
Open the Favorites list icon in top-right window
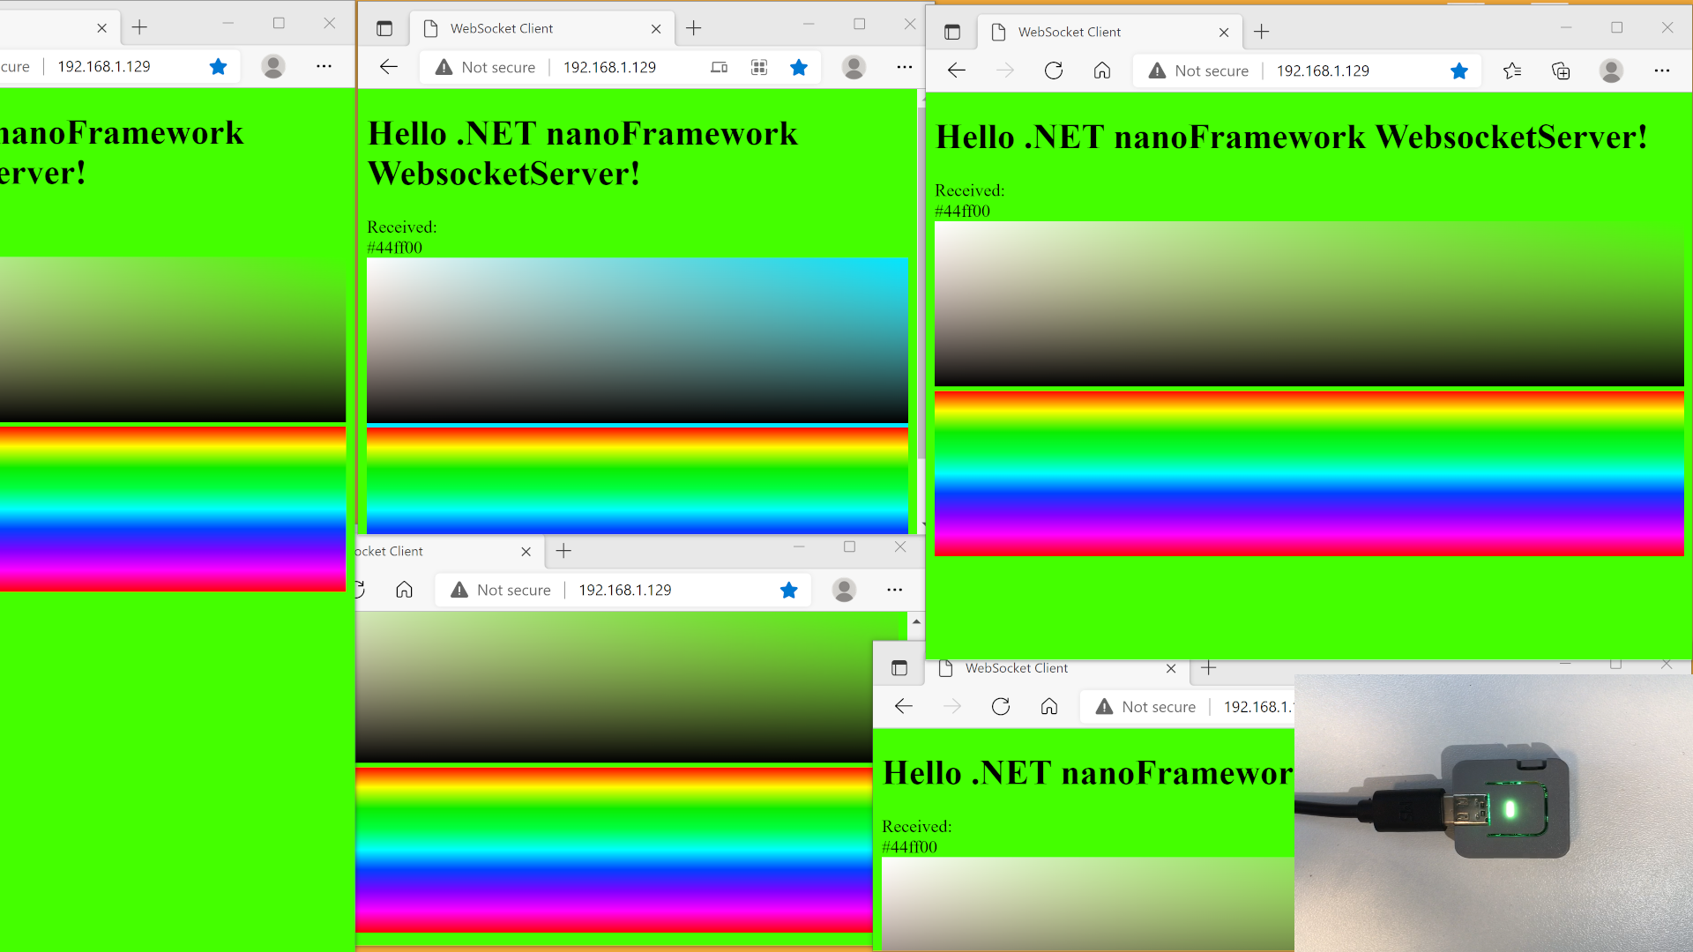pyautogui.click(x=1512, y=71)
